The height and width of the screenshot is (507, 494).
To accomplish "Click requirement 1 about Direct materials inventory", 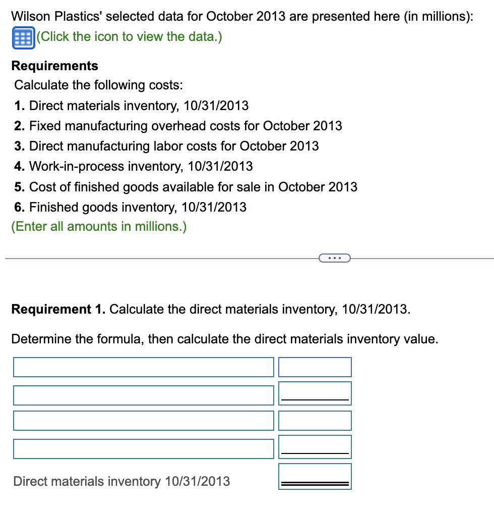I will point(139,106).
